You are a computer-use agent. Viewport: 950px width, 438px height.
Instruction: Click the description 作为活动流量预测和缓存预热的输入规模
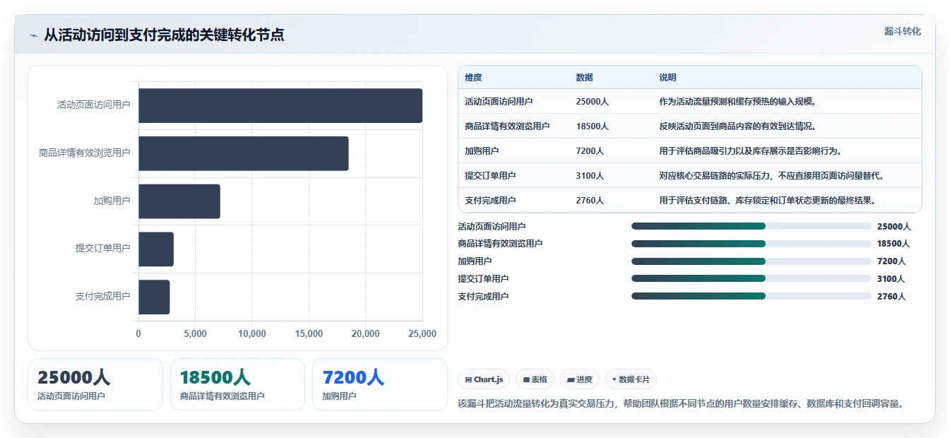[x=737, y=102]
